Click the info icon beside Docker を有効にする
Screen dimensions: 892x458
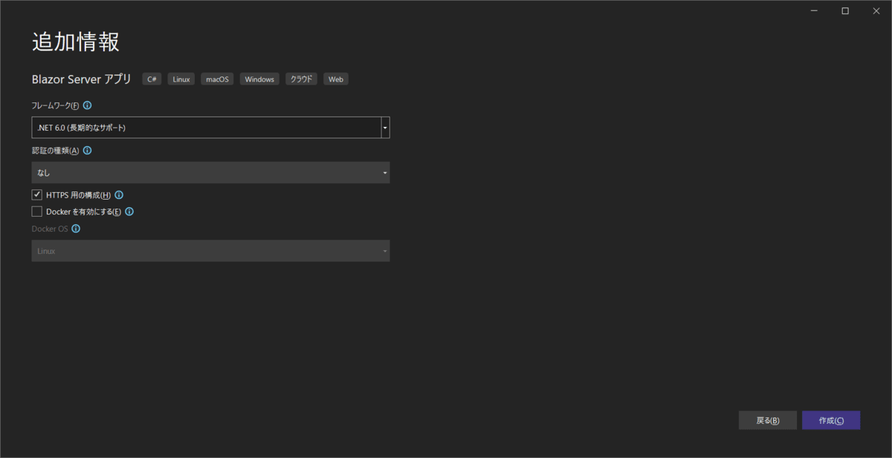coord(129,212)
